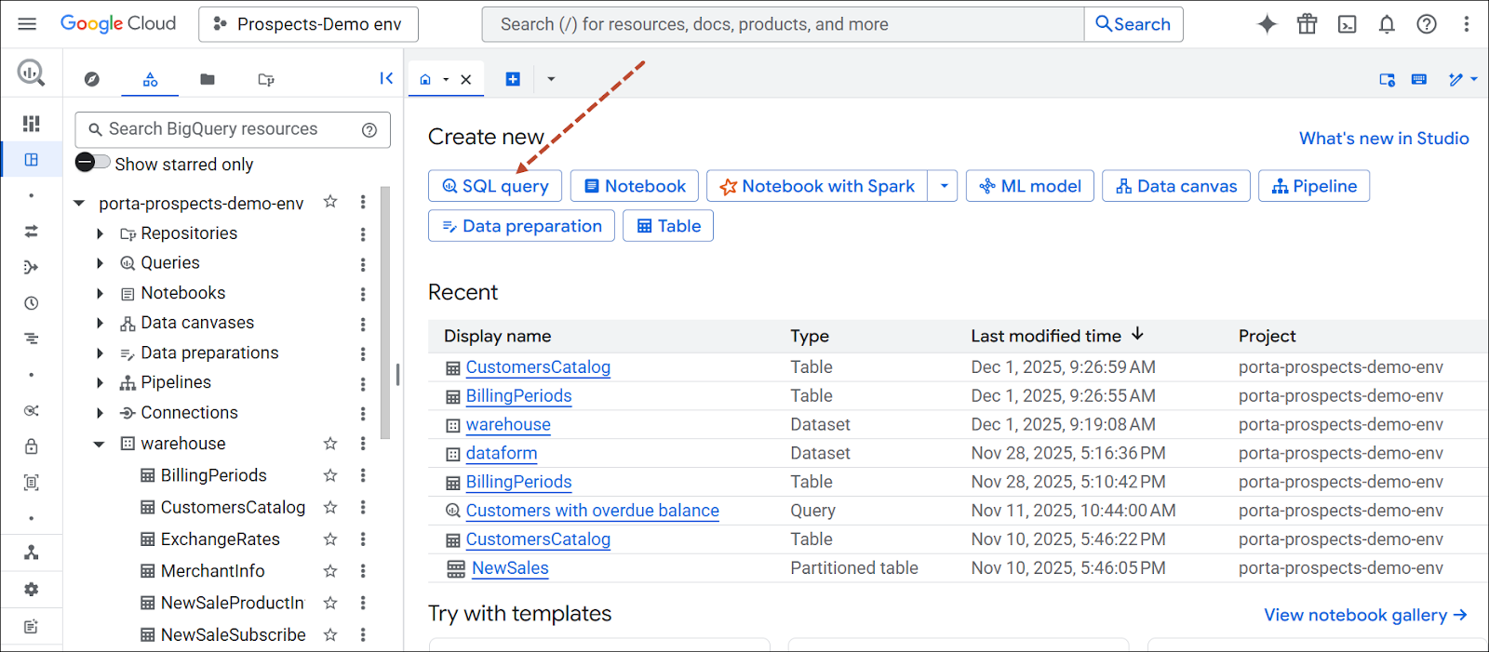1489x652 pixels.
Task: Toggle Show starred only switch
Action: pos(92,162)
